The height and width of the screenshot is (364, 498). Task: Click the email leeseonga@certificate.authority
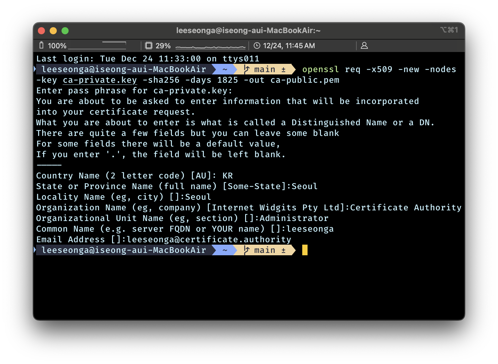pyautogui.click(x=209, y=240)
